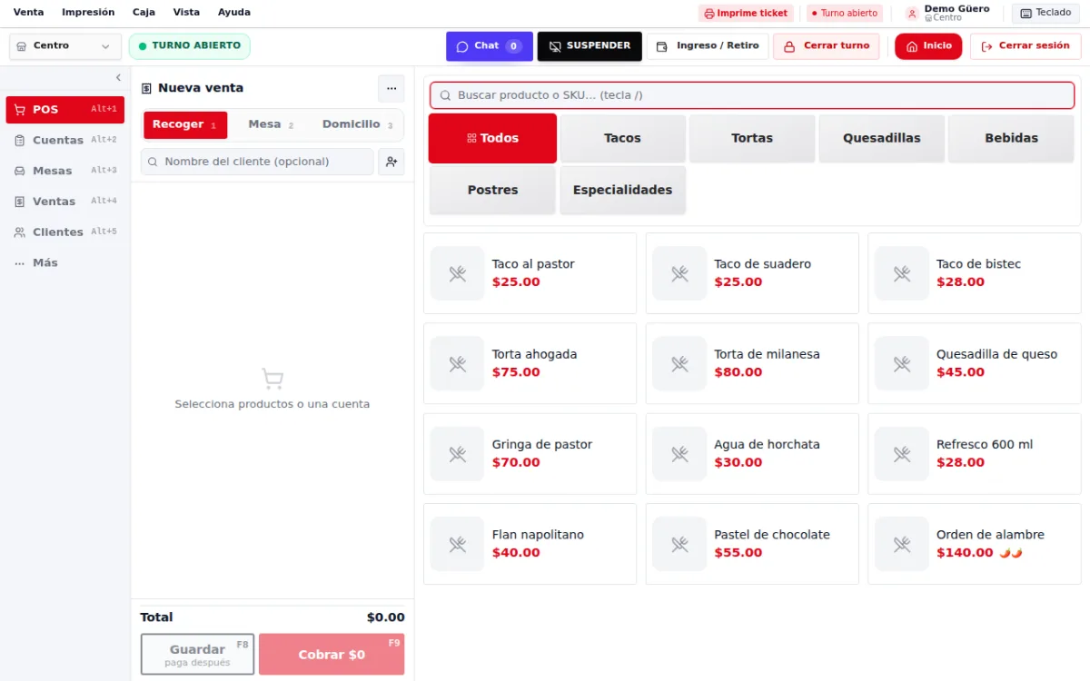Image resolution: width=1090 pixels, height=681 pixels.
Task: Click the Flan napolitano utensils icon
Action: click(458, 544)
